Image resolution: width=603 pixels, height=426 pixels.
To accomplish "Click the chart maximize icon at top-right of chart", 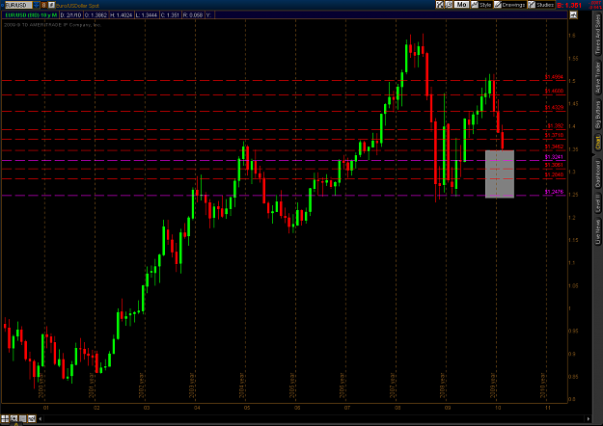I will pyautogui.click(x=573, y=15).
